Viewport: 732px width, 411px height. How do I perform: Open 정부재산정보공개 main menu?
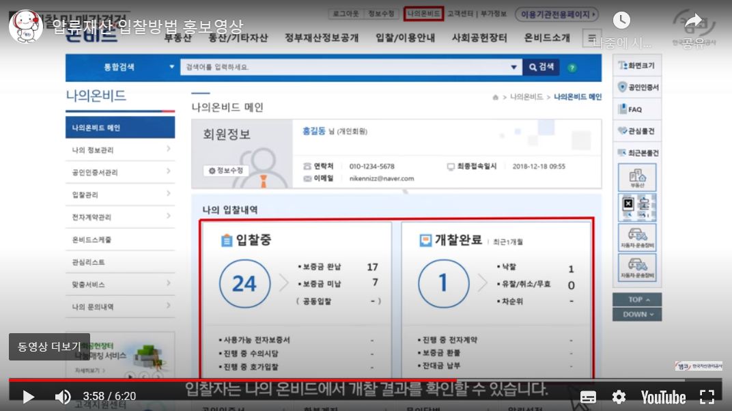(322, 38)
